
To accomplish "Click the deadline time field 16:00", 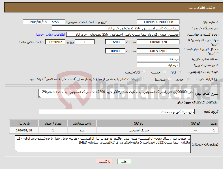I will 115,42.
